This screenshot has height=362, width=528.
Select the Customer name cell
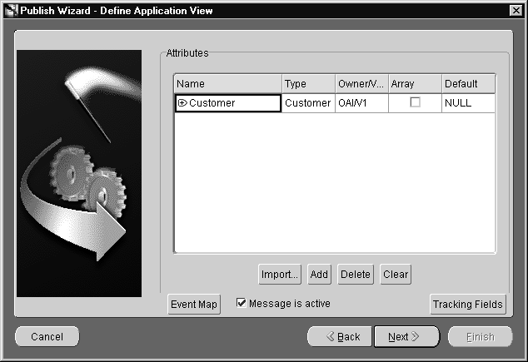coord(228,103)
